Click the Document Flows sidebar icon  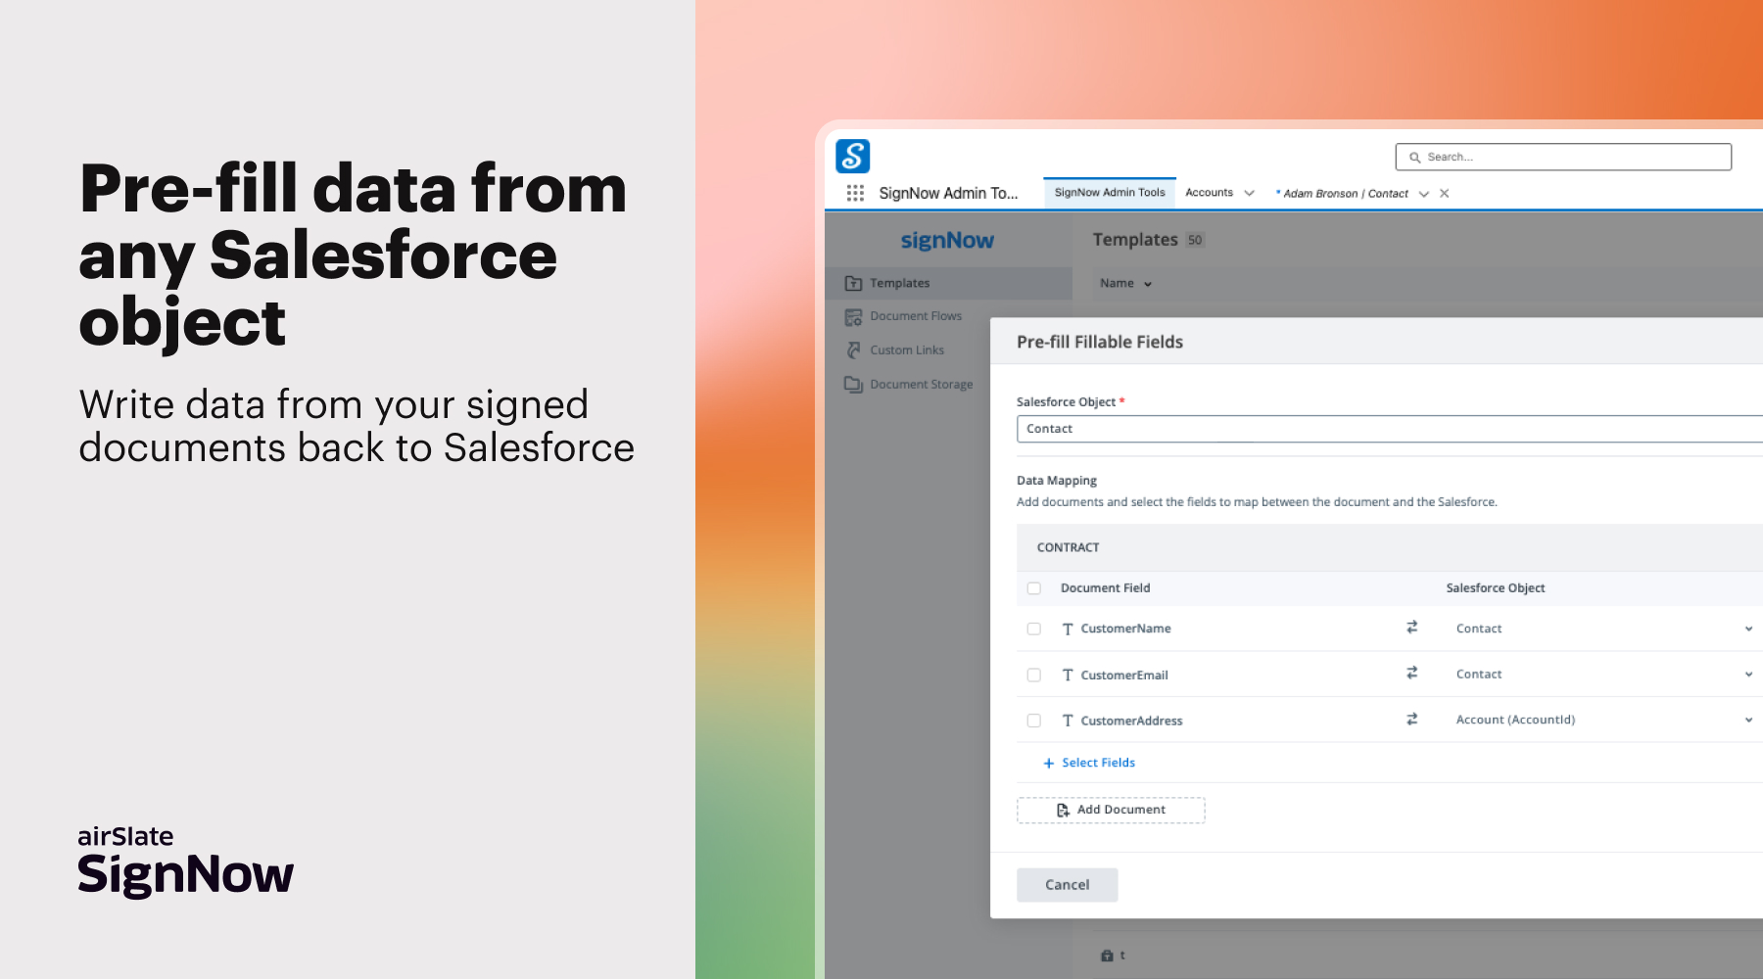853,317
